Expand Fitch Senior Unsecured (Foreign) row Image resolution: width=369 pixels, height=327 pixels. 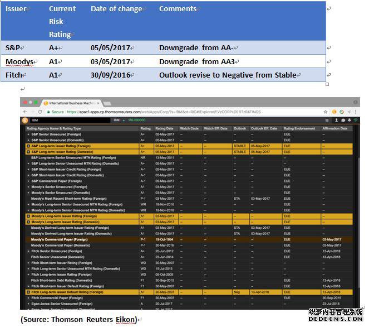pyautogui.click(x=28, y=251)
